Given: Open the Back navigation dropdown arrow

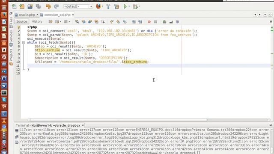Looking at the screenshot, I should tap(60, 22).
